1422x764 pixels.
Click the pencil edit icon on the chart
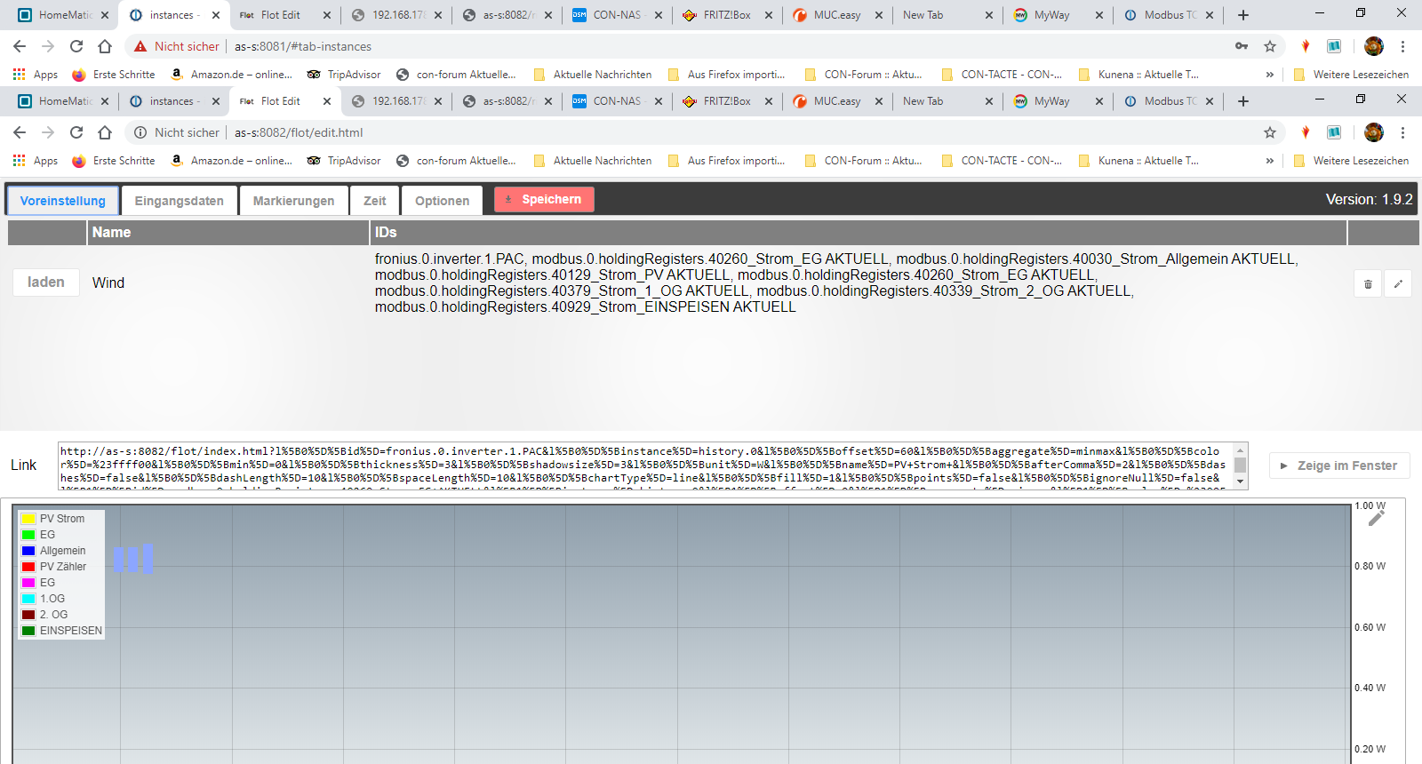(1377, 518)
